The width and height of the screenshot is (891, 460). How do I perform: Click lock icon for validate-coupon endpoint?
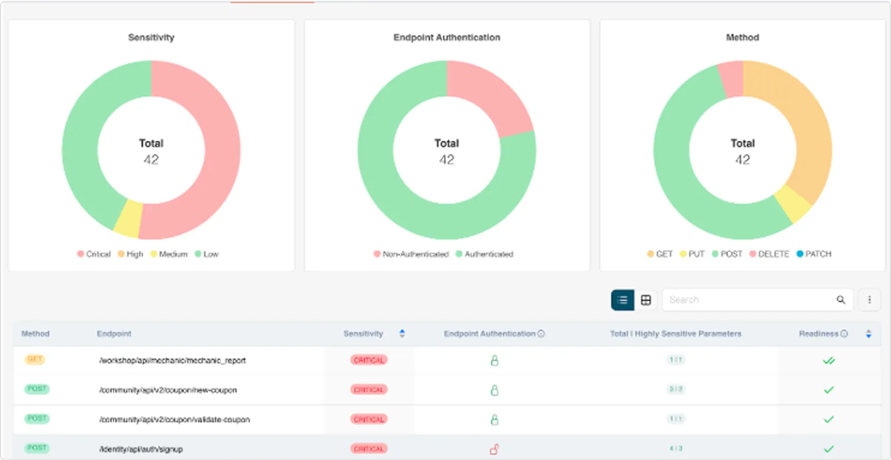tap(494, 420)
